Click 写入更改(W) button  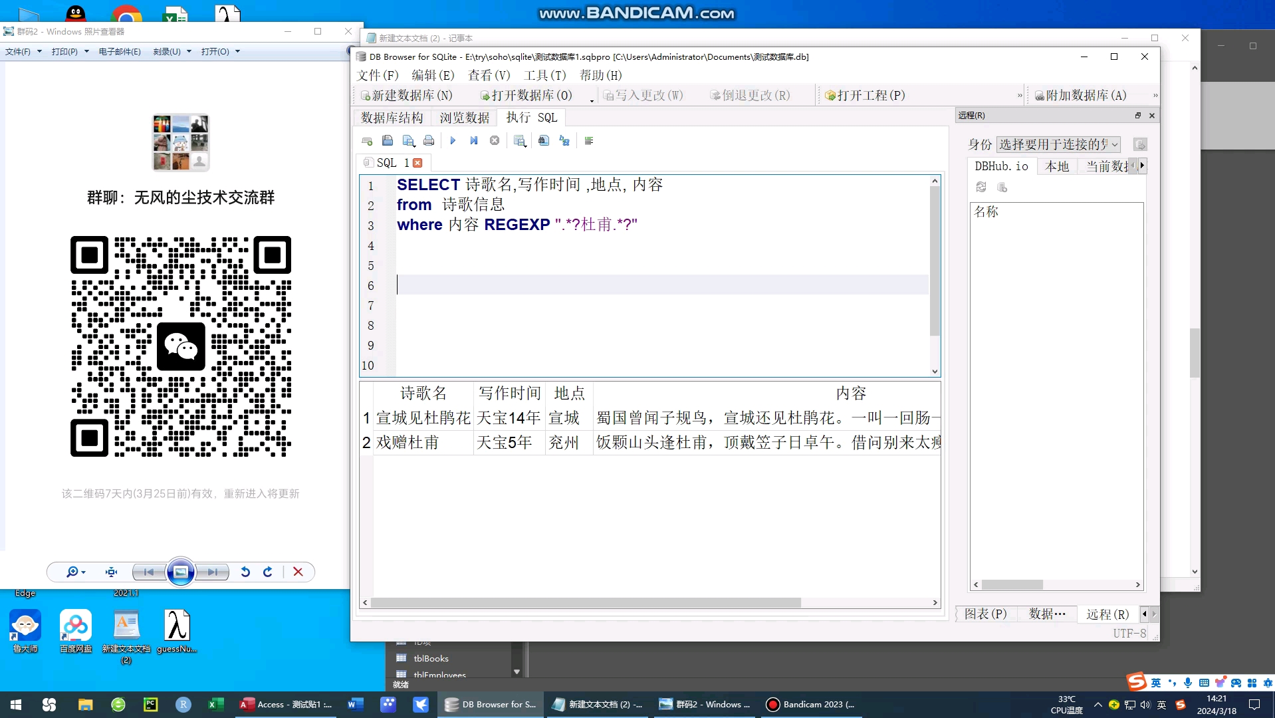click(x=643, y=96)
